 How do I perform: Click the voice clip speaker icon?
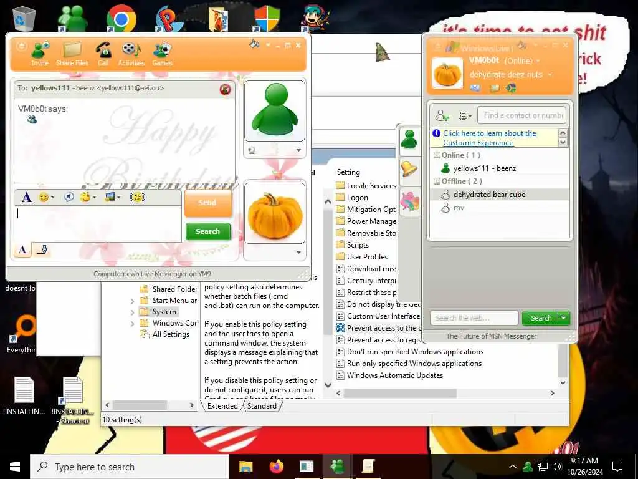coord(69,198)
